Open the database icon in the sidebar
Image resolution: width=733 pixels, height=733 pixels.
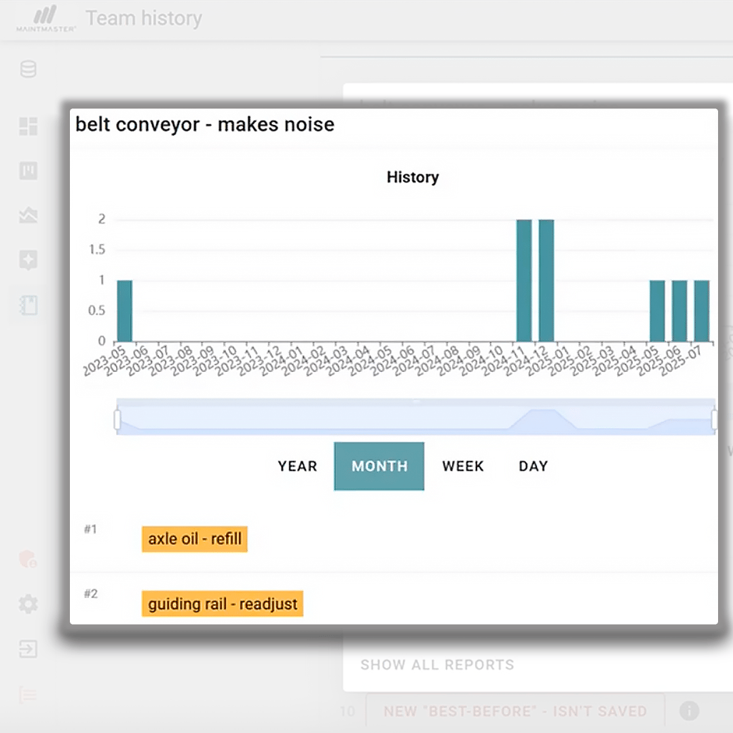tap(28, 69)
